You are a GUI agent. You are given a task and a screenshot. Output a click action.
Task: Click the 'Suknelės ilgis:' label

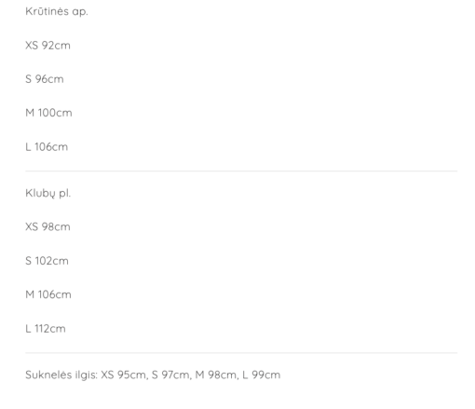click(x=61, y=375)
